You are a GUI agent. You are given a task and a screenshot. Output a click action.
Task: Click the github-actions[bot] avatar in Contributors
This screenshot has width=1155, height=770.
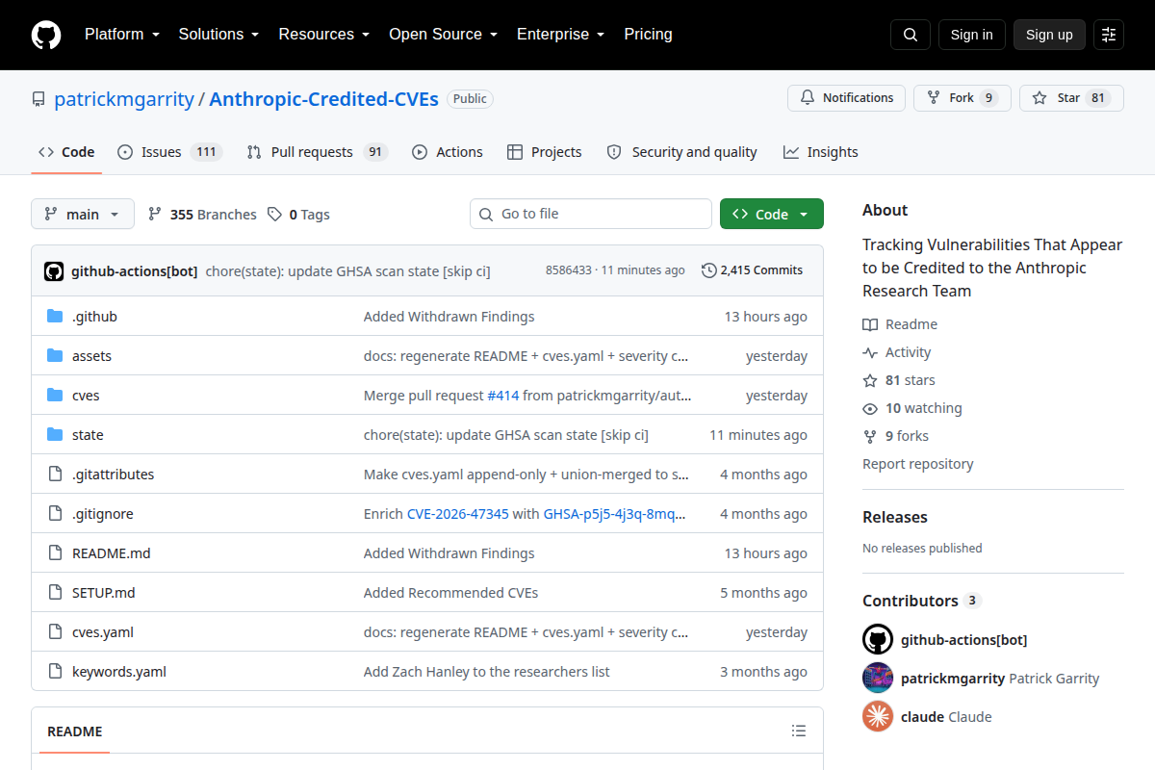pos(878,639)
